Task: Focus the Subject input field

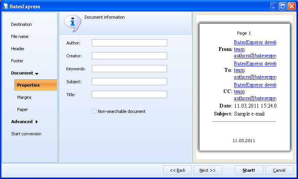Action: point(129,81)
